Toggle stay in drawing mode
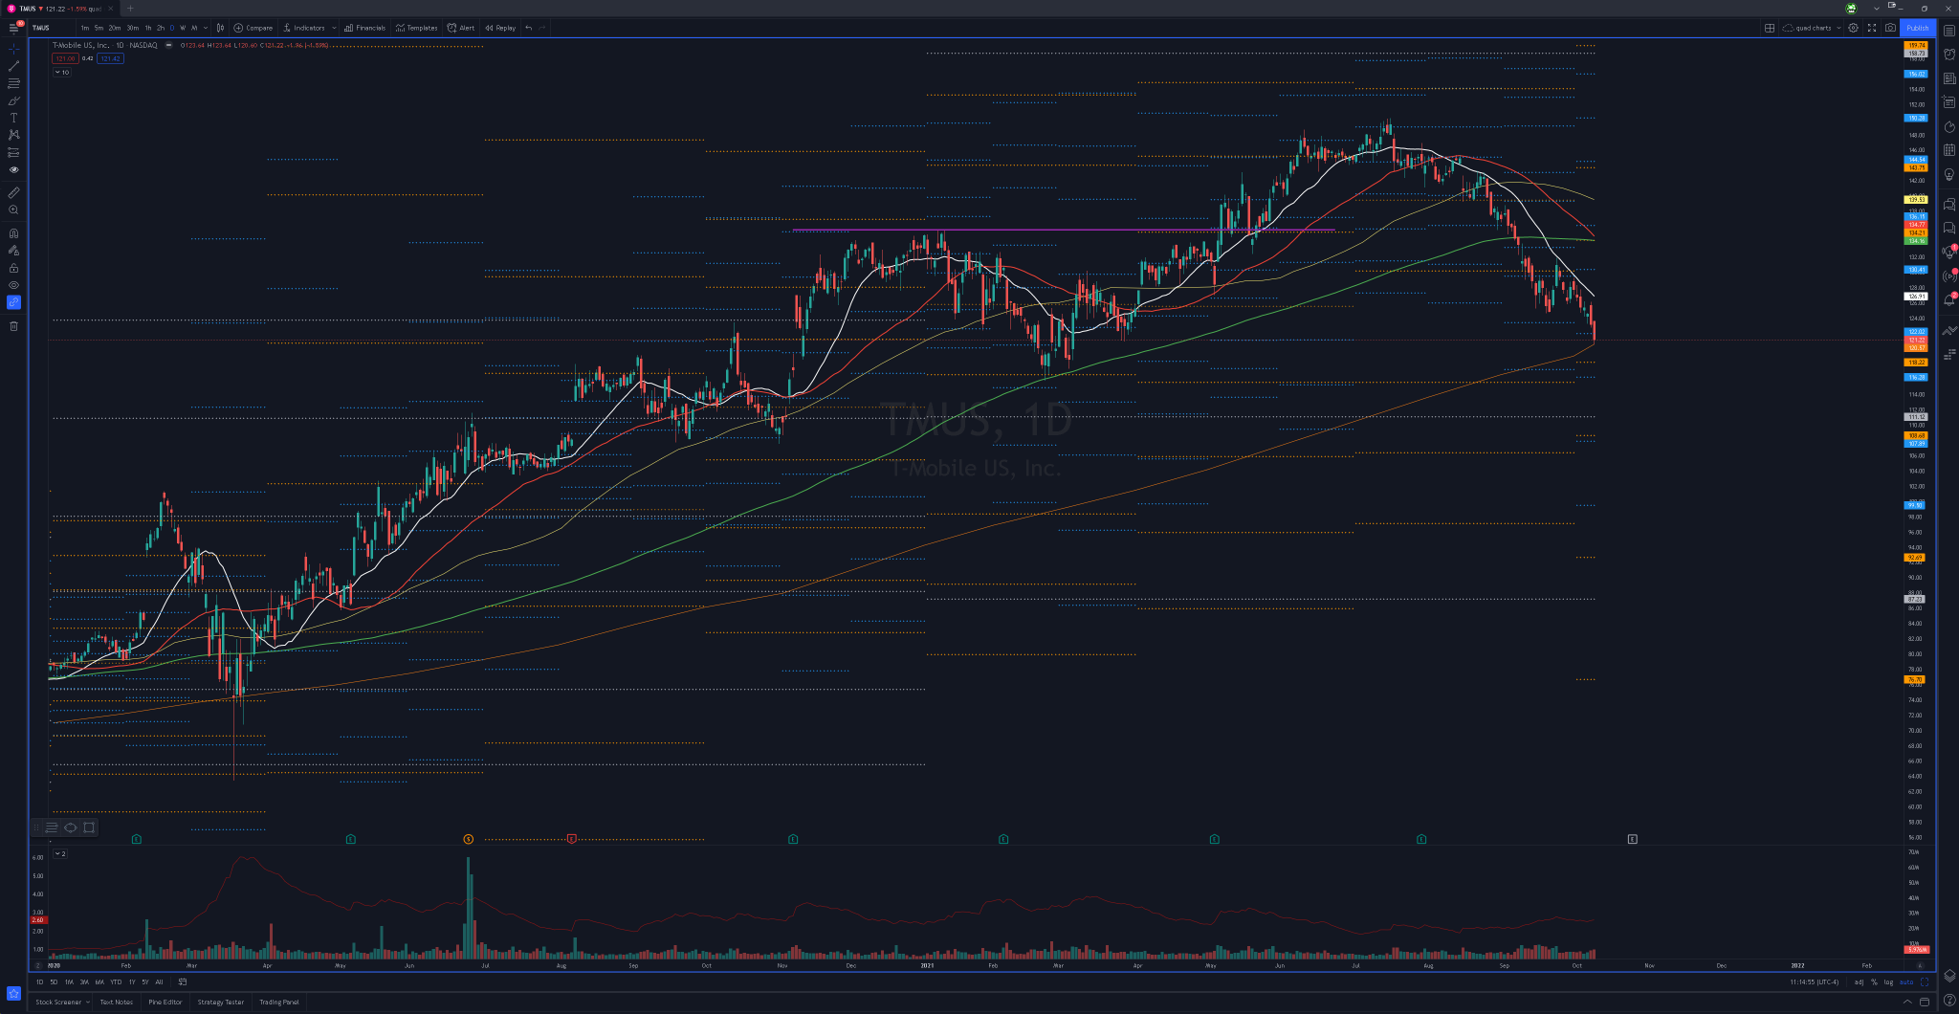This screenshot has height=1014, width=1959. point(13,251)
